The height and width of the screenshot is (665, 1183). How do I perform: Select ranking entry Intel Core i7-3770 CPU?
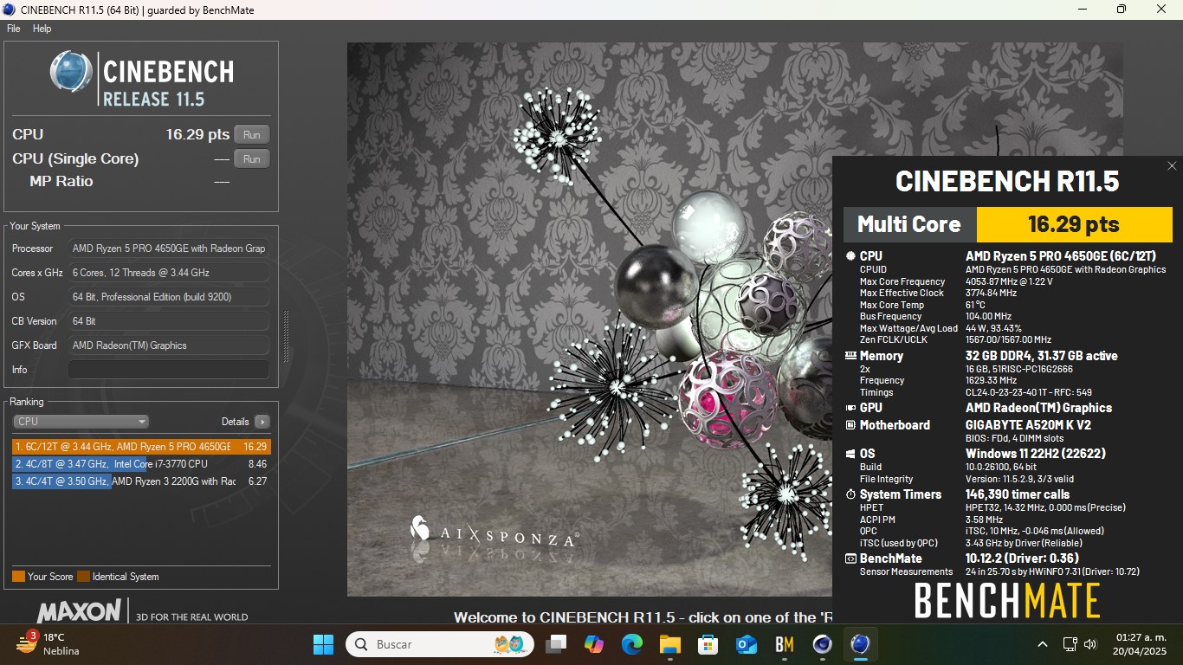coord(141,464)
